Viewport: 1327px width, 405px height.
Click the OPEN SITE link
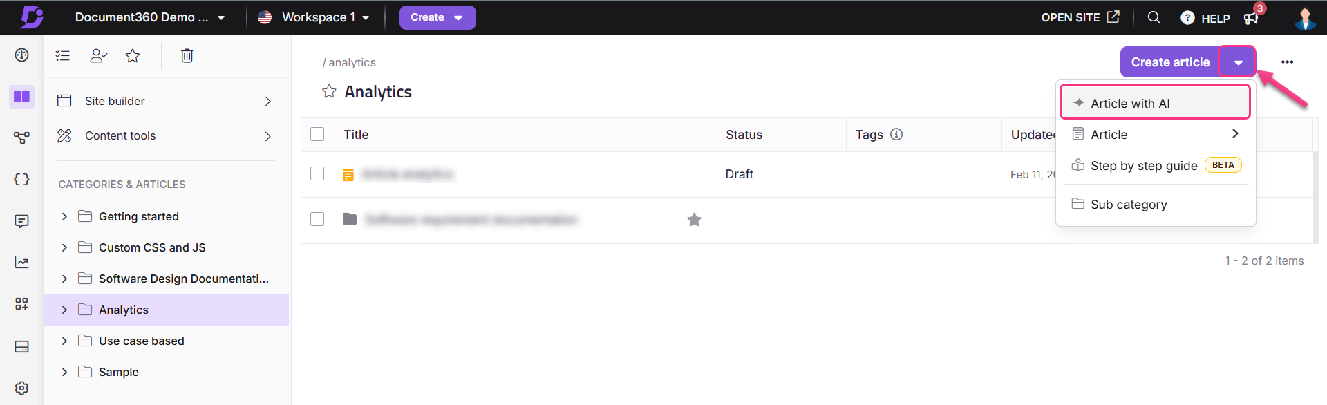[1080, 17]
